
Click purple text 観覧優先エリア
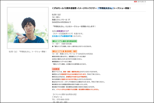63,31
